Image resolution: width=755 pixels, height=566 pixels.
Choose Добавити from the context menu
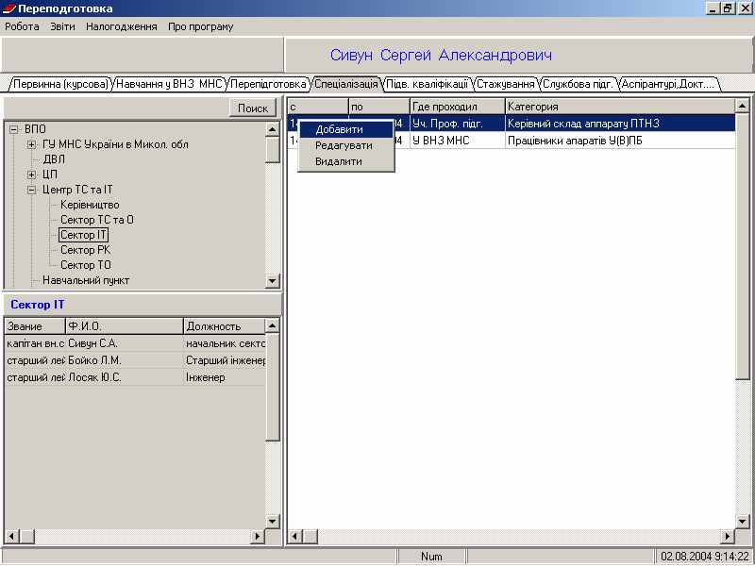point(346,129)
